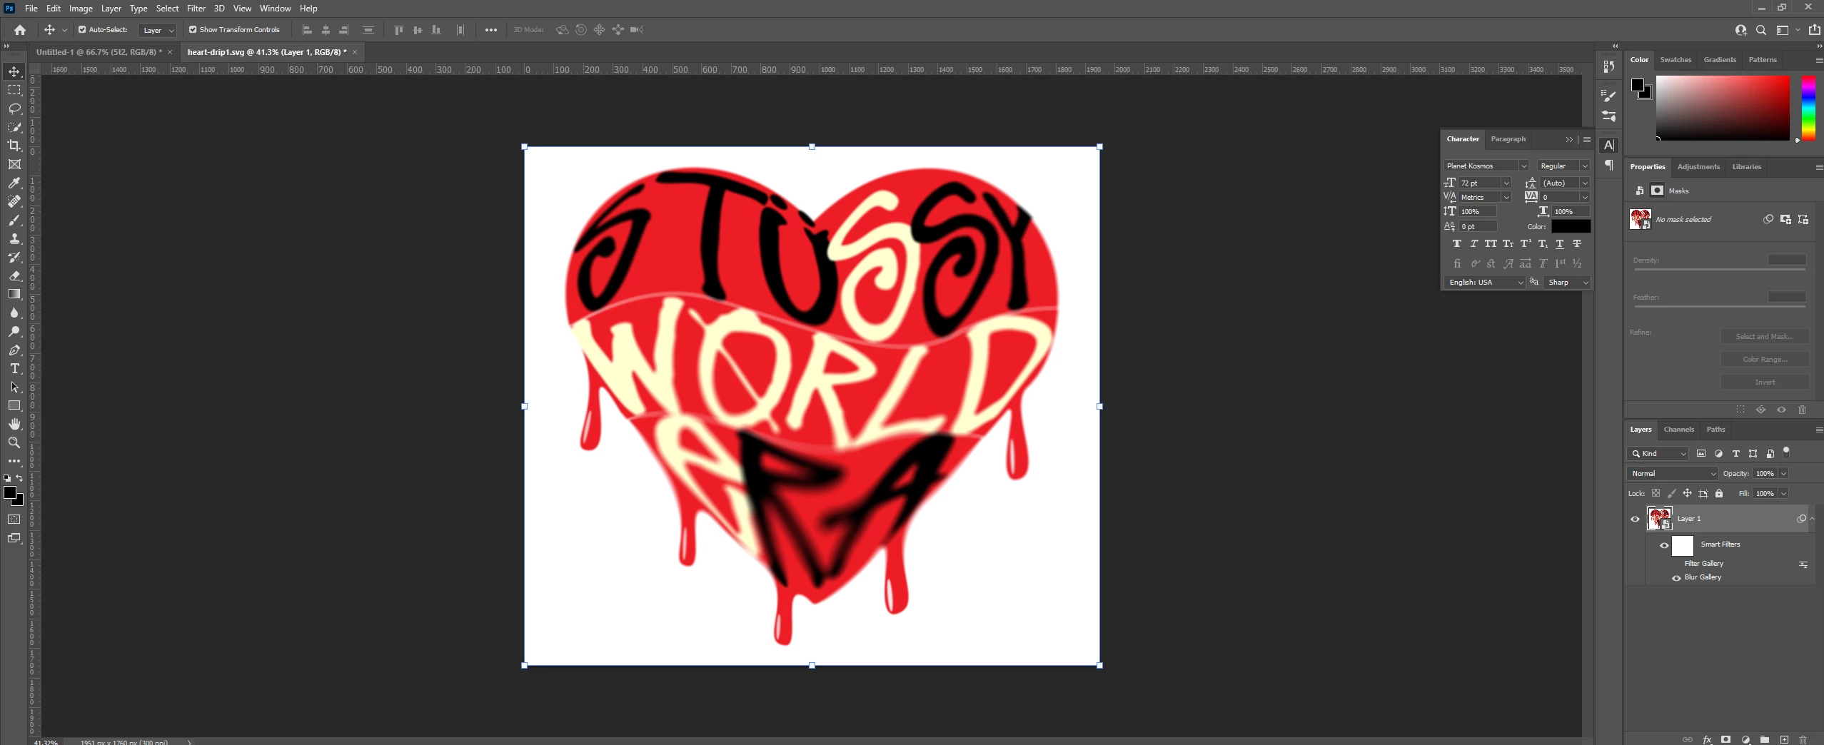Click the Layer 1 thumbnail
Viewport: 1824px width, 745px height.
[1659, 518]
